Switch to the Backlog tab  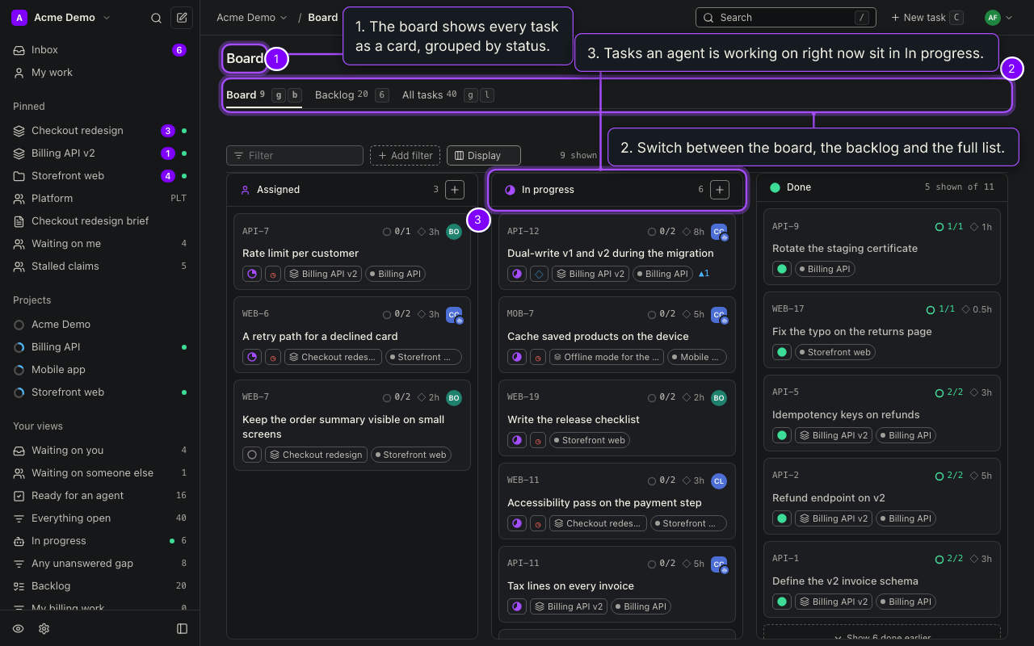point(351,94)
